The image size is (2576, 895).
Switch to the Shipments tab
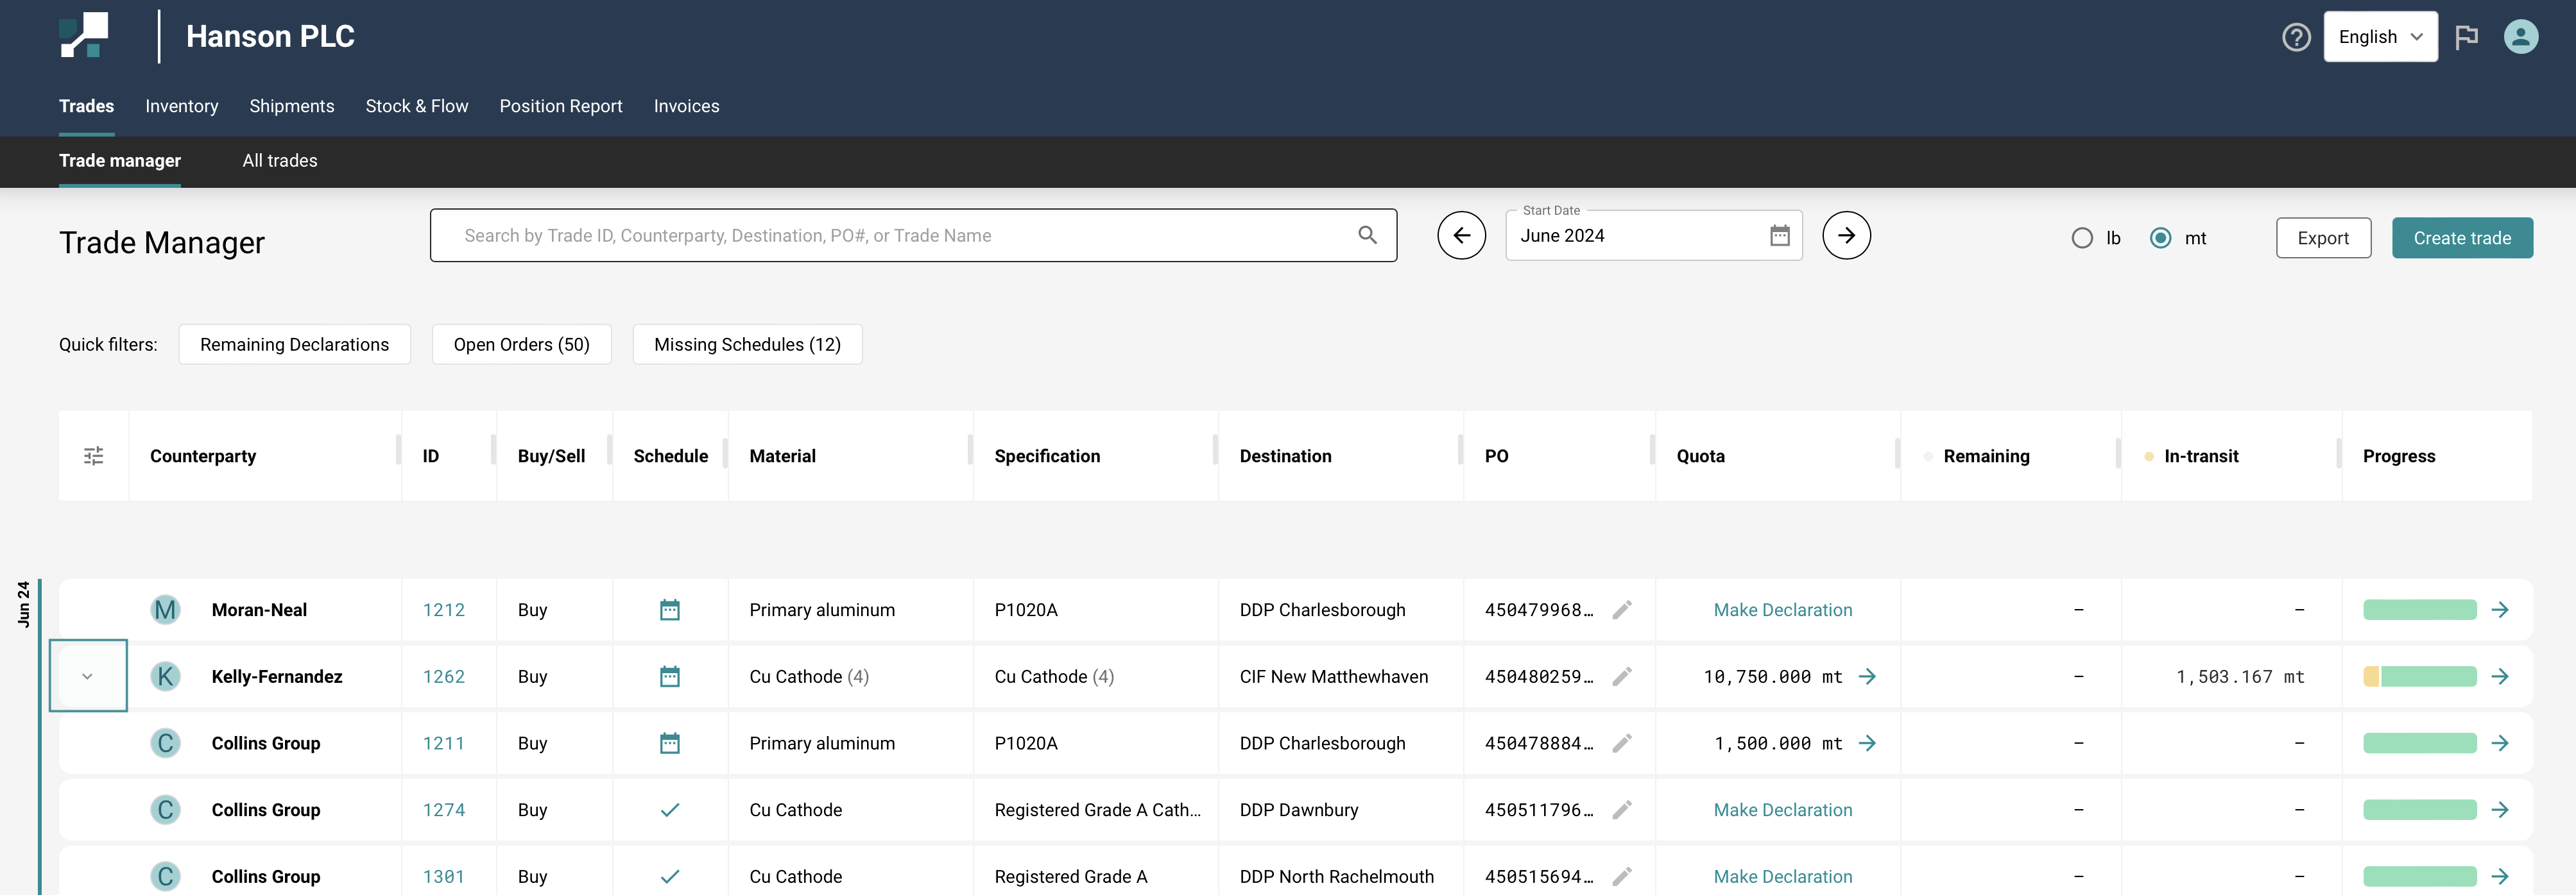coord(291,106)
